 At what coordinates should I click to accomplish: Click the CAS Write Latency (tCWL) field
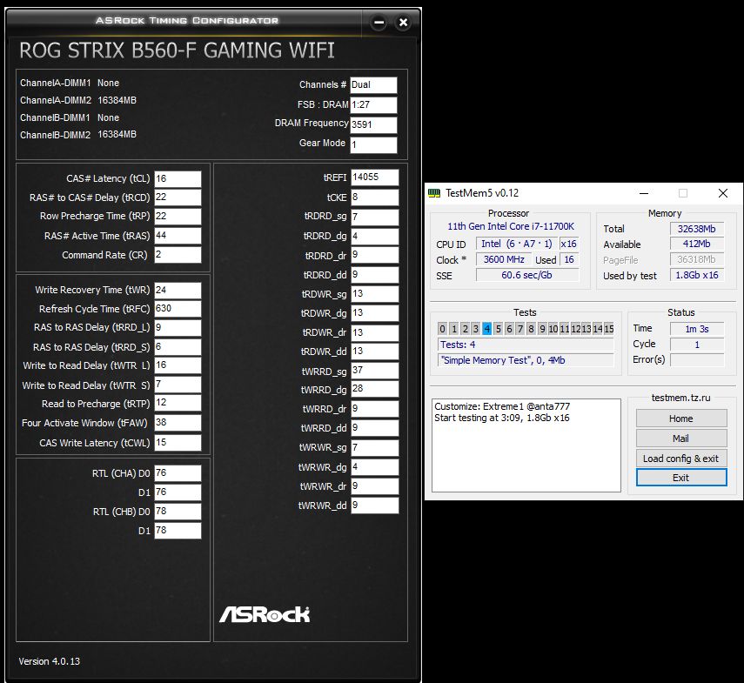(178, 443)
